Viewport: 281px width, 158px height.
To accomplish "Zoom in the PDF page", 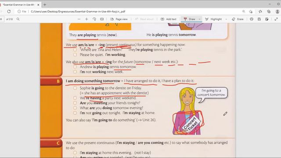I will tap(86, 19).
